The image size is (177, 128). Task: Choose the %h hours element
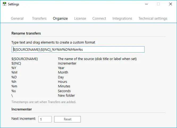click(x=14, y=82)
